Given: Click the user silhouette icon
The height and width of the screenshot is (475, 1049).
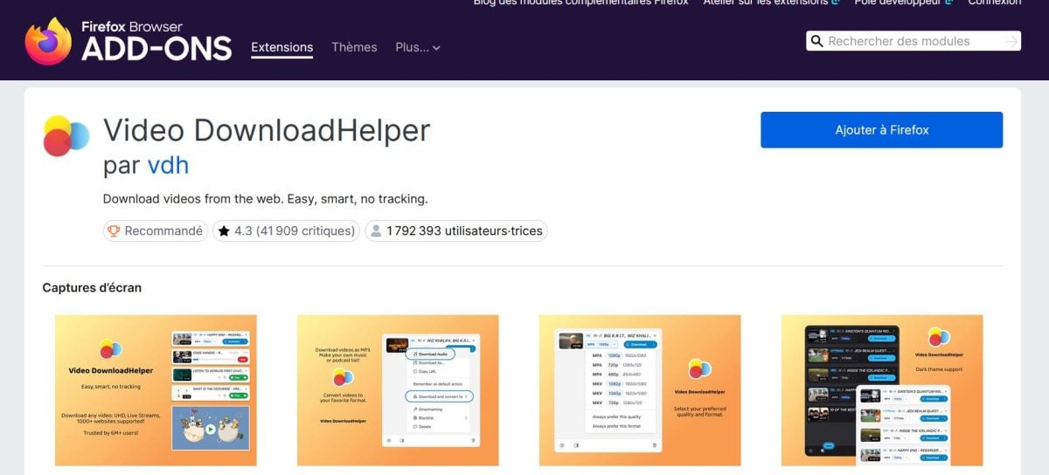Looking at the screenshot, I should (376, 231).
